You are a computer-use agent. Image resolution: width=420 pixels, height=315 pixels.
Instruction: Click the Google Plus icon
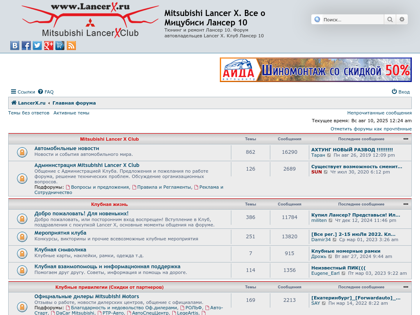[49, 46]
